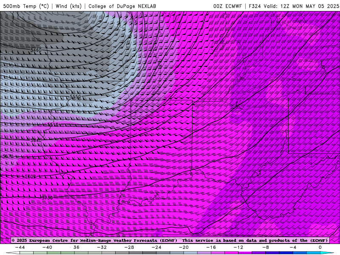Click the -8 color scale label

pos(266,247)
